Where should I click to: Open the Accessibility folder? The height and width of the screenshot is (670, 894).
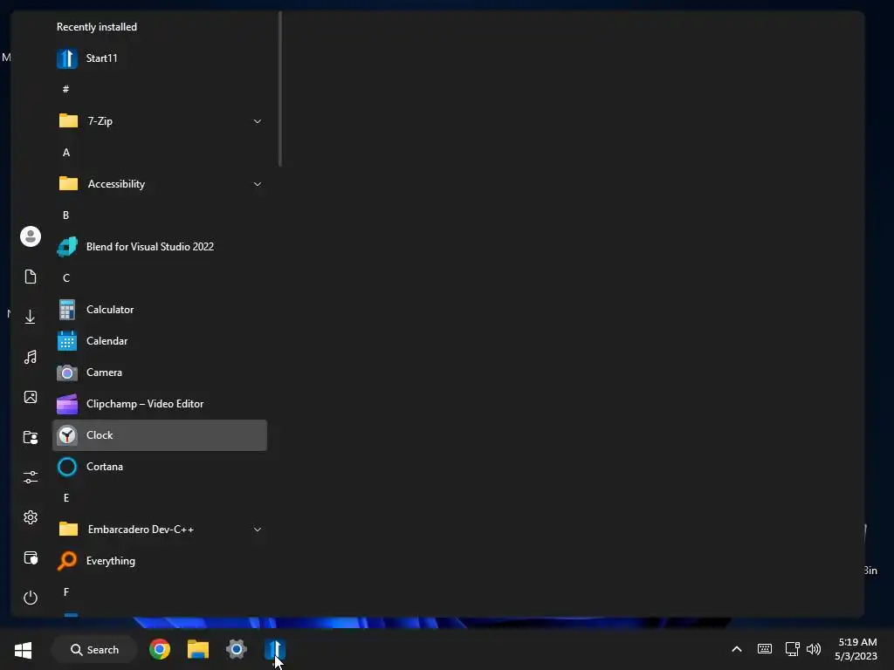tap(160, 184)
